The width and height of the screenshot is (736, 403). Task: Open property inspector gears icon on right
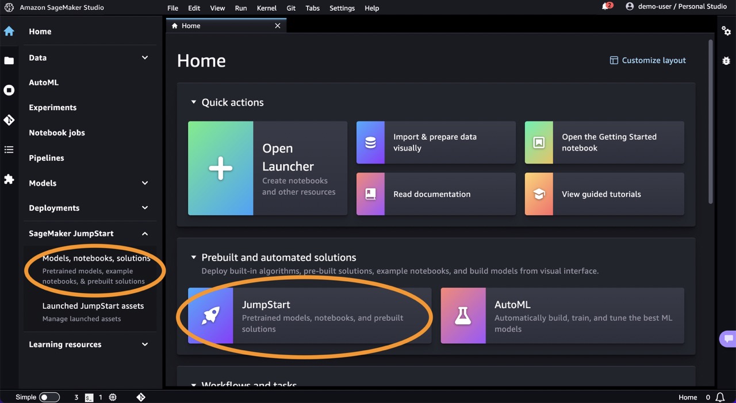pyautogui.click(x=726, y=31)
